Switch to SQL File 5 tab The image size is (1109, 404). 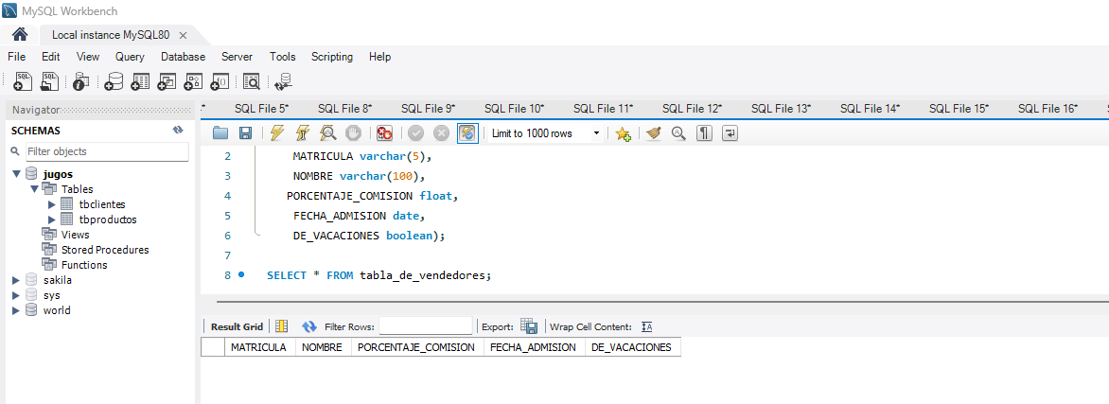(262, 108)
